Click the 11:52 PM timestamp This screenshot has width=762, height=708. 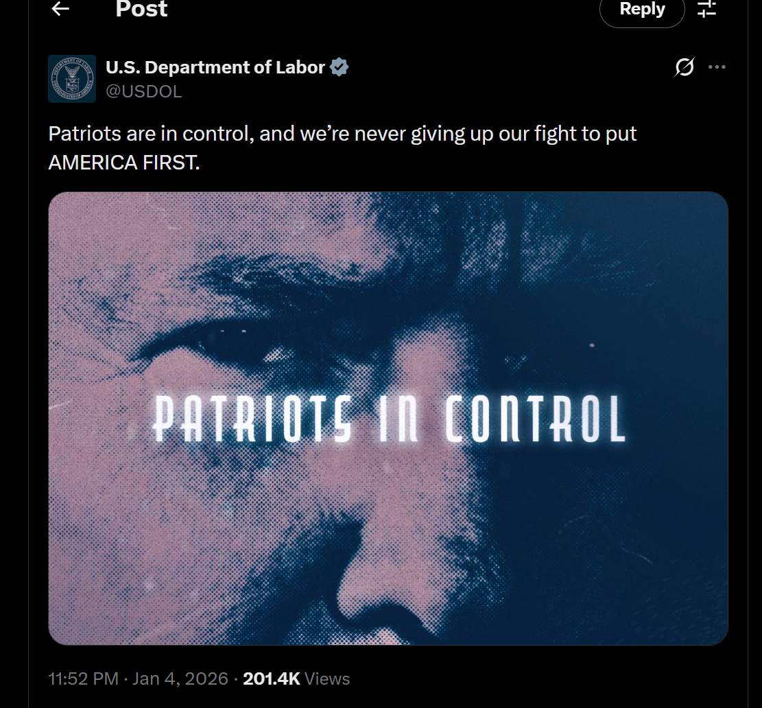click(x=84, y=678)
